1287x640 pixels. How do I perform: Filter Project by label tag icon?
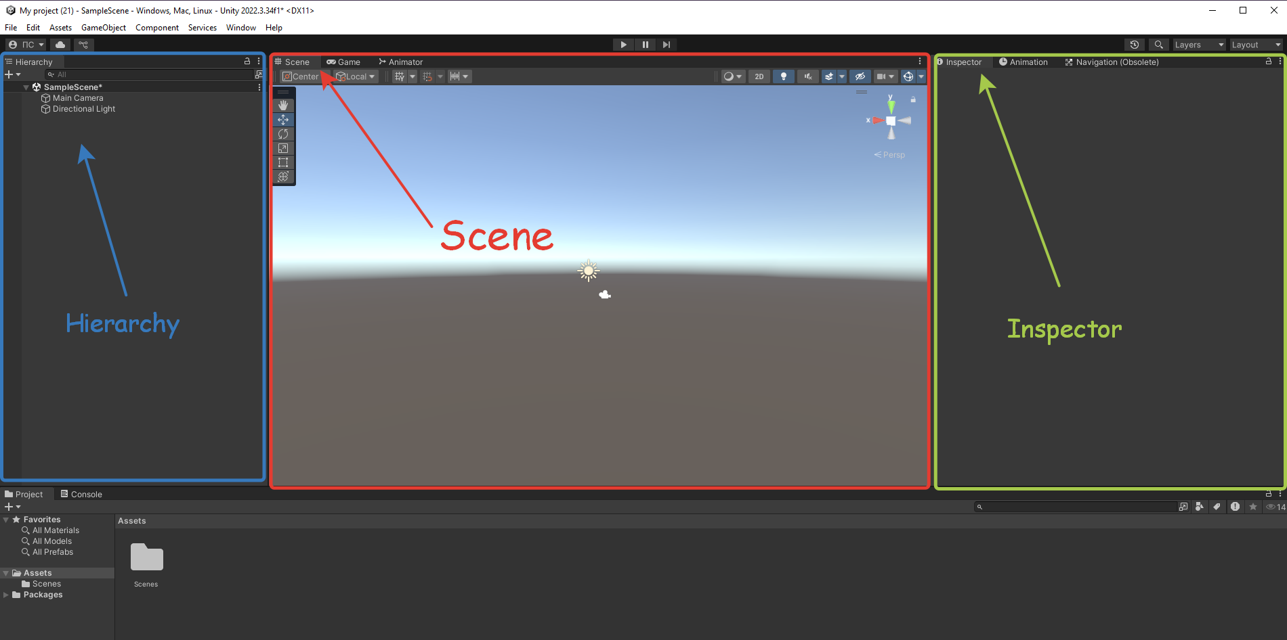(1217, 507)
